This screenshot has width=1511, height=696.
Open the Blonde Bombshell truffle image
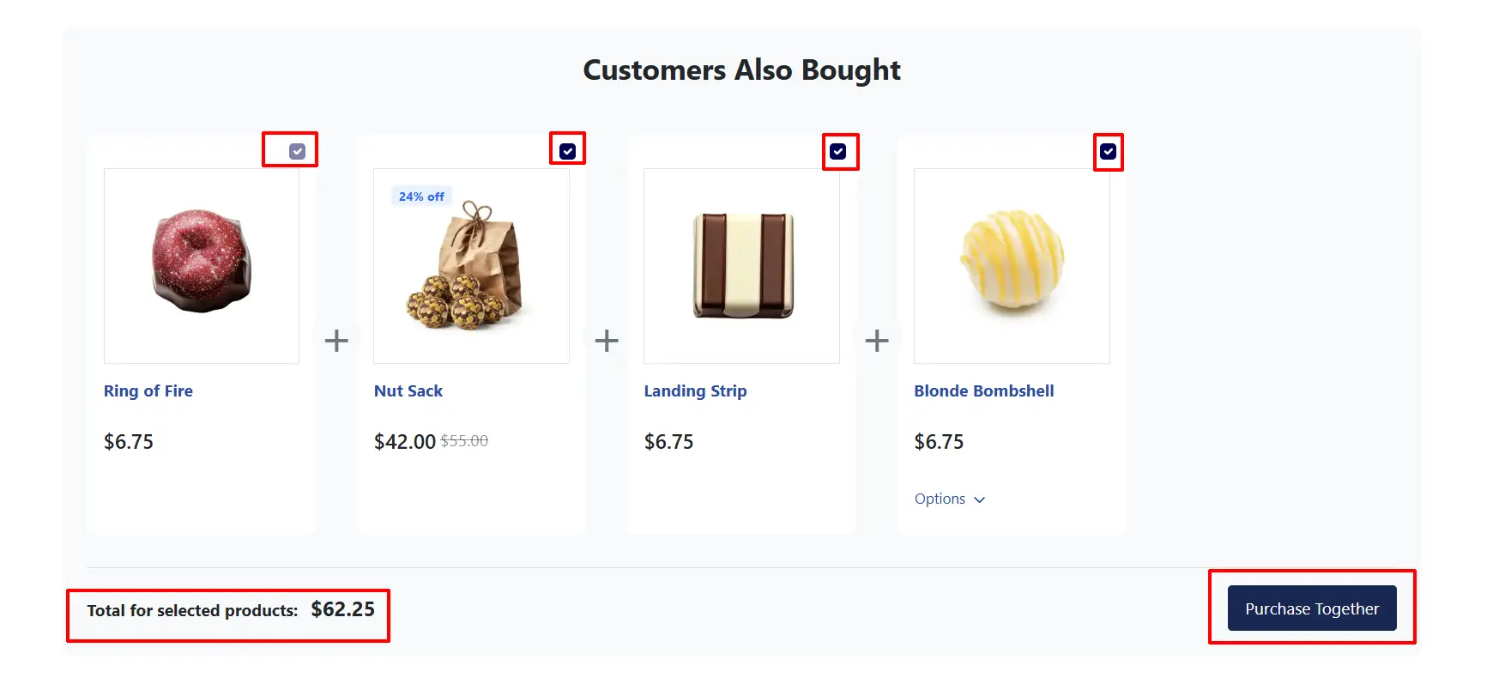pyautogui.click(x=1012, y=266)
